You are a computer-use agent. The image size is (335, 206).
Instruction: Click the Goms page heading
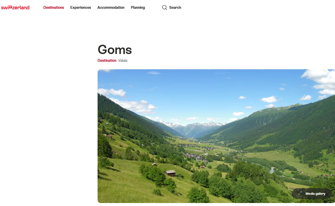pos(115,49)
